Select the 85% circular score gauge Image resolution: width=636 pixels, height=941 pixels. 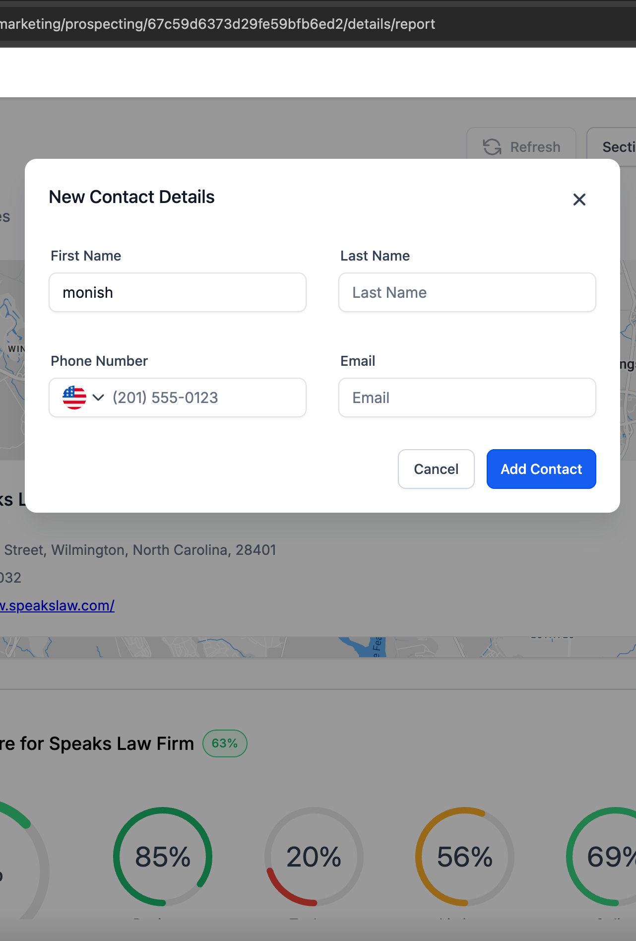163,857
